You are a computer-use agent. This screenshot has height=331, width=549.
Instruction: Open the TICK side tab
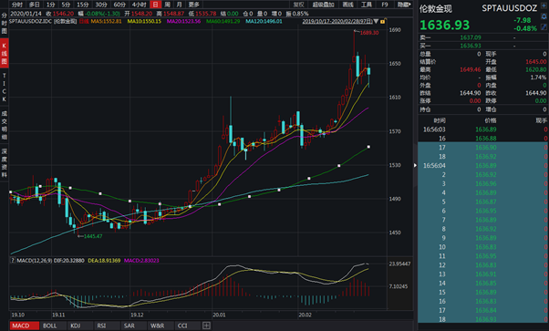point(5,88)
